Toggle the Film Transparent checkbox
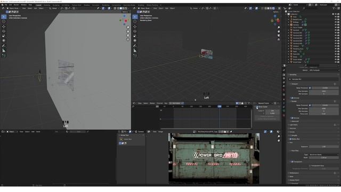341x192 pixels. (x=292, y=162)
